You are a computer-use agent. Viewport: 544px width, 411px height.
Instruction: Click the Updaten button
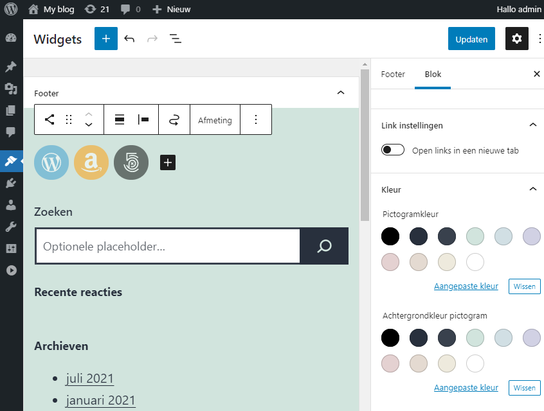tap(471, 39)
